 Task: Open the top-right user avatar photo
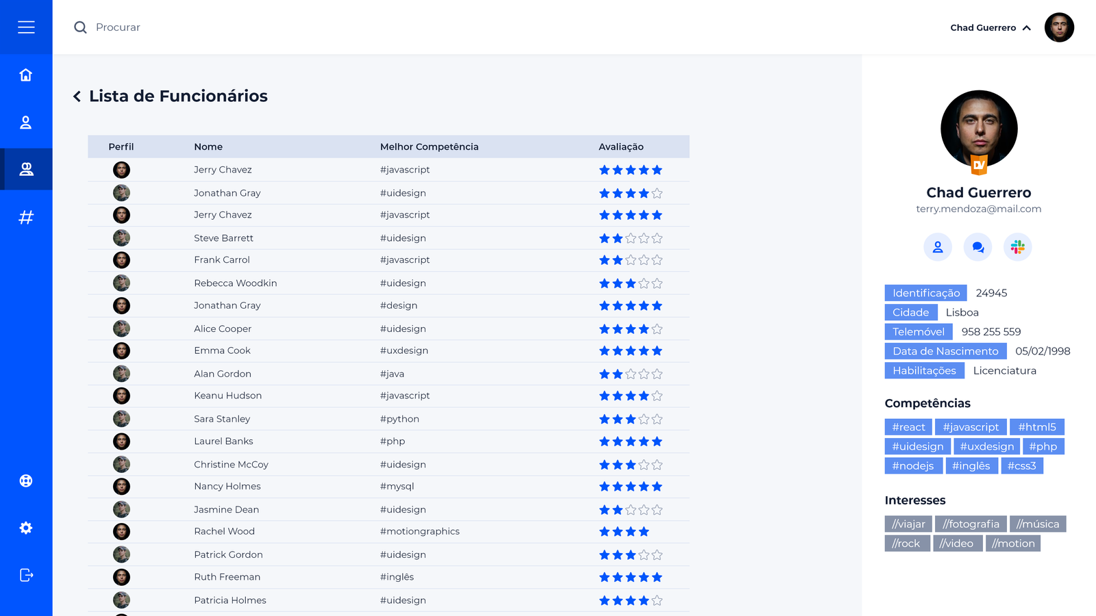click(1059, 27)
